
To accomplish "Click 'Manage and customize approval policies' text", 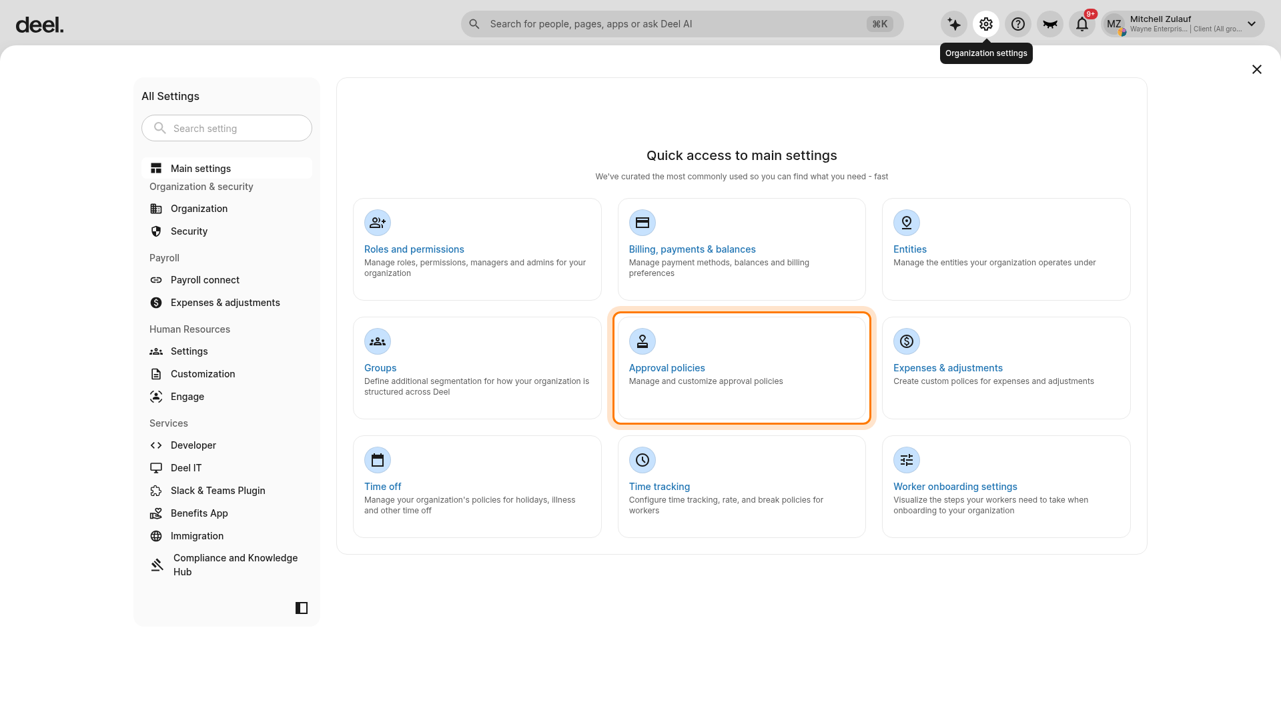I will click(x=706, y=381).
